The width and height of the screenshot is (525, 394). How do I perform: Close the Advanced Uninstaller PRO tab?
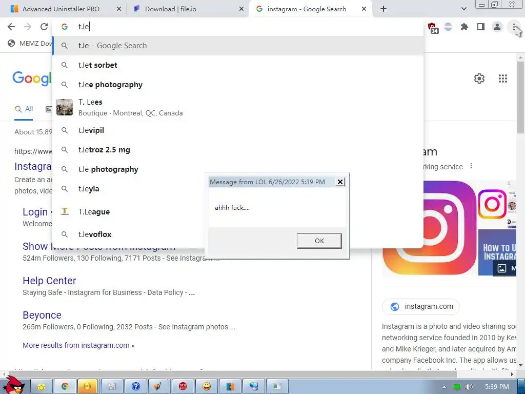click(118, 9)
